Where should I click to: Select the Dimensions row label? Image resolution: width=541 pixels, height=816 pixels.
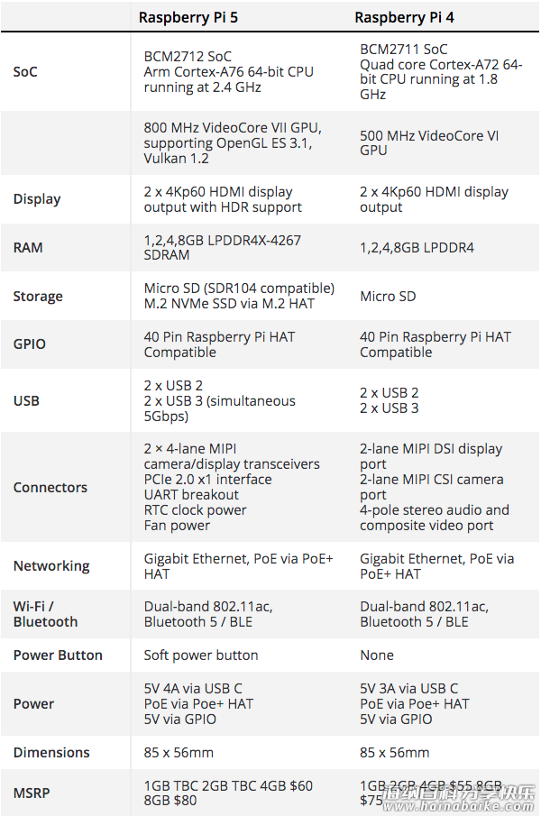point(51,752)
